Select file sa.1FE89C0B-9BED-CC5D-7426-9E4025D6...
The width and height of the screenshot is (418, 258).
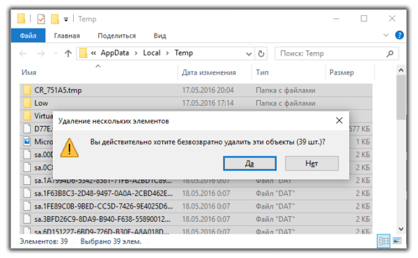(x=196, y=207)
